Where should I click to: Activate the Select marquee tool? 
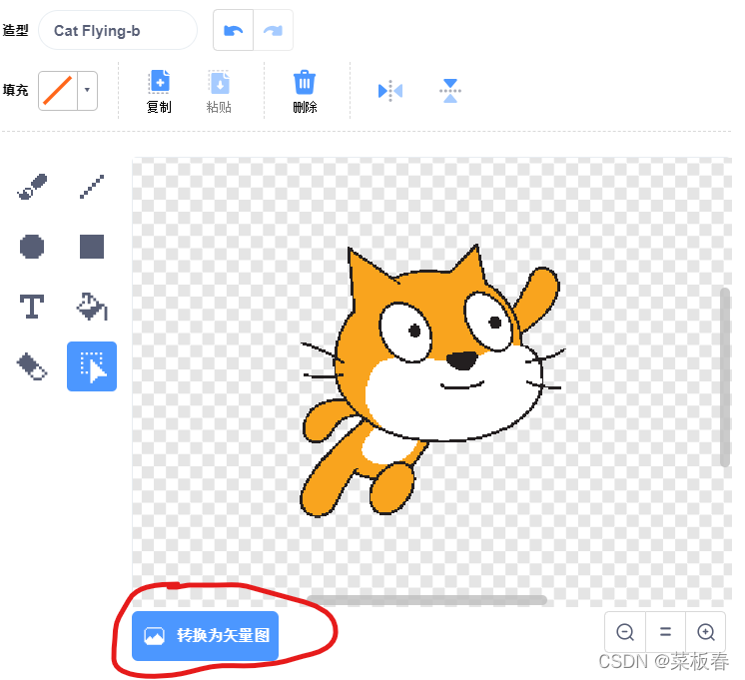pos(92,366)
